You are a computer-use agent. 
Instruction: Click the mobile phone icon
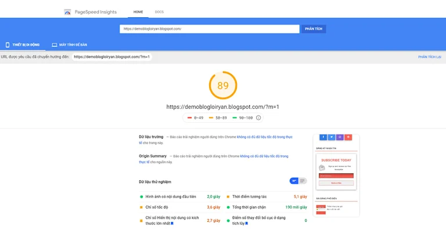click(x=8, y=45)
